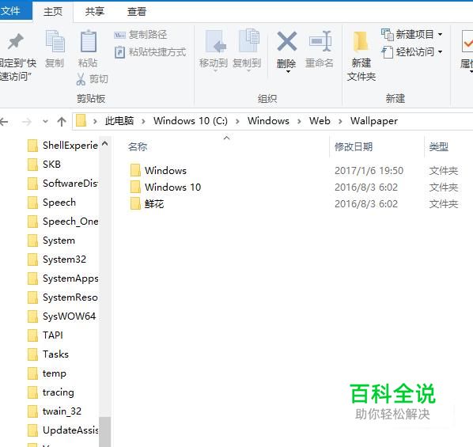Click Web in the address breadcrumb
Viewport: 473px width, 447px height.
(x=320, y=121)
